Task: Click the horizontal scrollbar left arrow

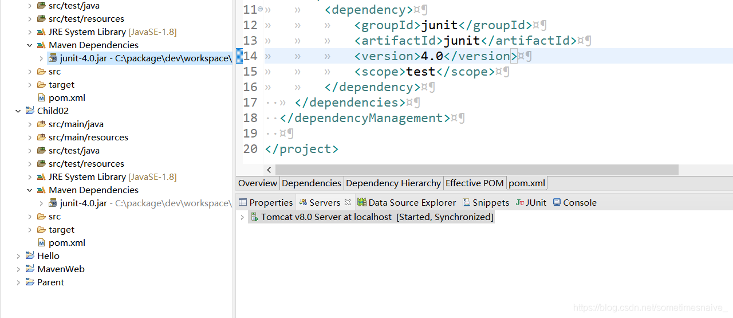Action: coord(270,170)
